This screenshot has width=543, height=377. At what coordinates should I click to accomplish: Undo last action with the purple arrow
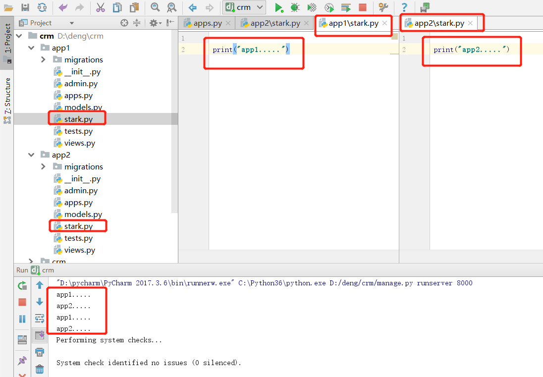point(63,7)
